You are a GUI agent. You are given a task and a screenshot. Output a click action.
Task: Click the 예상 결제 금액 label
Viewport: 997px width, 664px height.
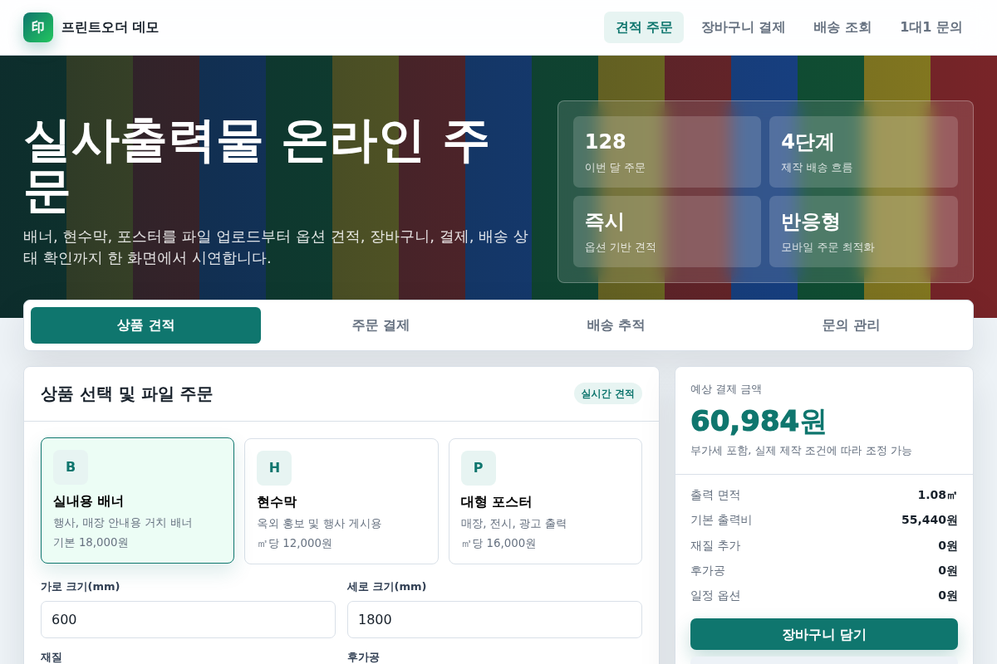coord(726,388)
